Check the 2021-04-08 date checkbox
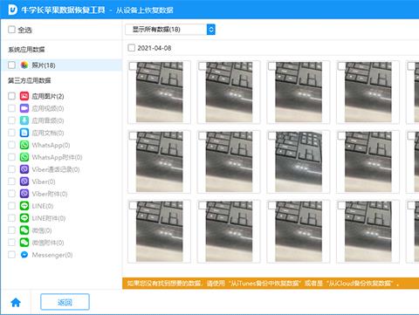The image size is (419, 315). point(132,48)
